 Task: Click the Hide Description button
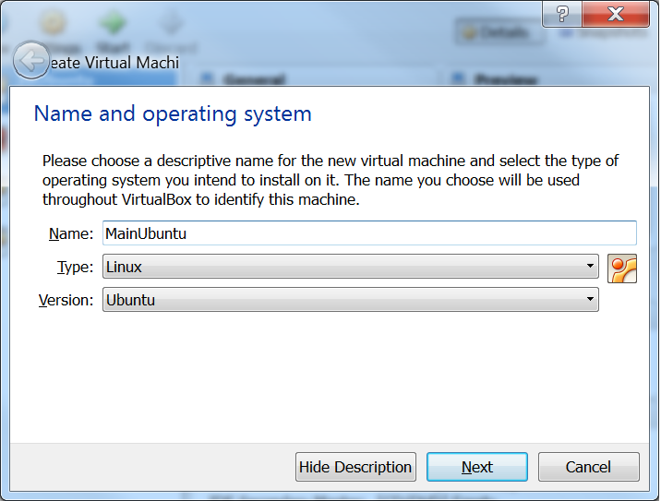pyautogui.click(x=355, y=467)
